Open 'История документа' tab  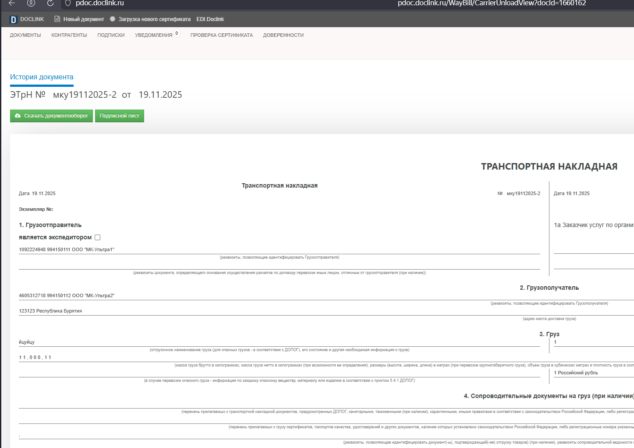[x=42, y=77]
